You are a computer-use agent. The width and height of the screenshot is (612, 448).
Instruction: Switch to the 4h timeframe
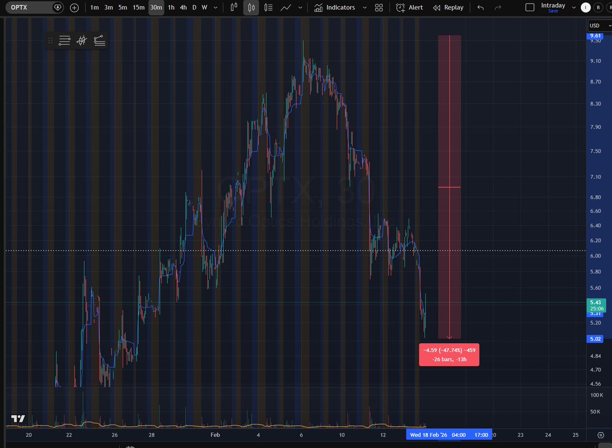184,8
